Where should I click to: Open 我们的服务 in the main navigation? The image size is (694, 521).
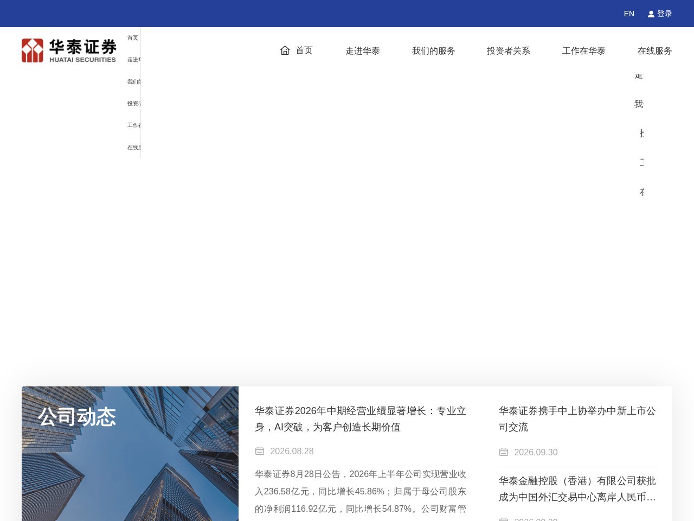(x=433, y=50)
